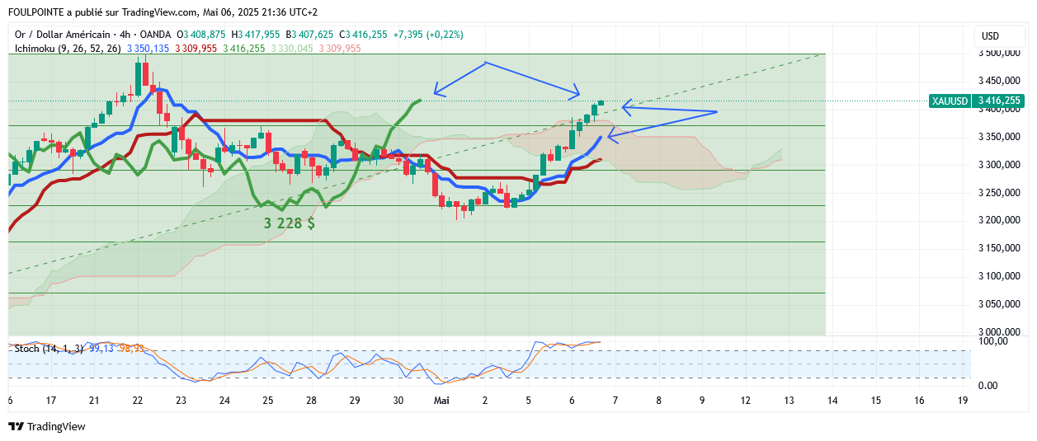
Task: Click date 17 on the time axis
Action: [51, 401]
